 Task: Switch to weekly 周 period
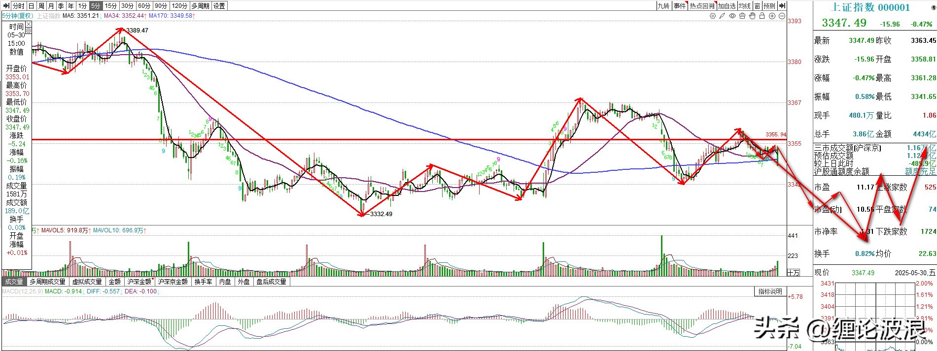point(41,6)
